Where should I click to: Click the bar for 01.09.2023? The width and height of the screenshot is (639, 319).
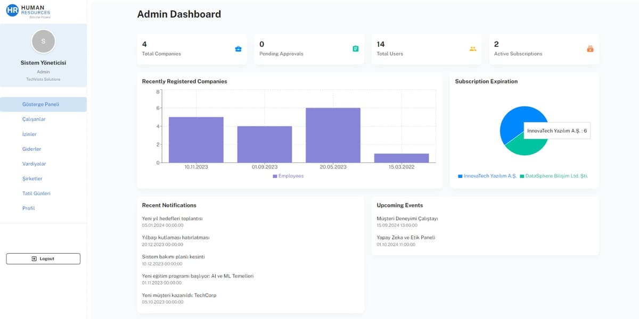pos(265,144)
